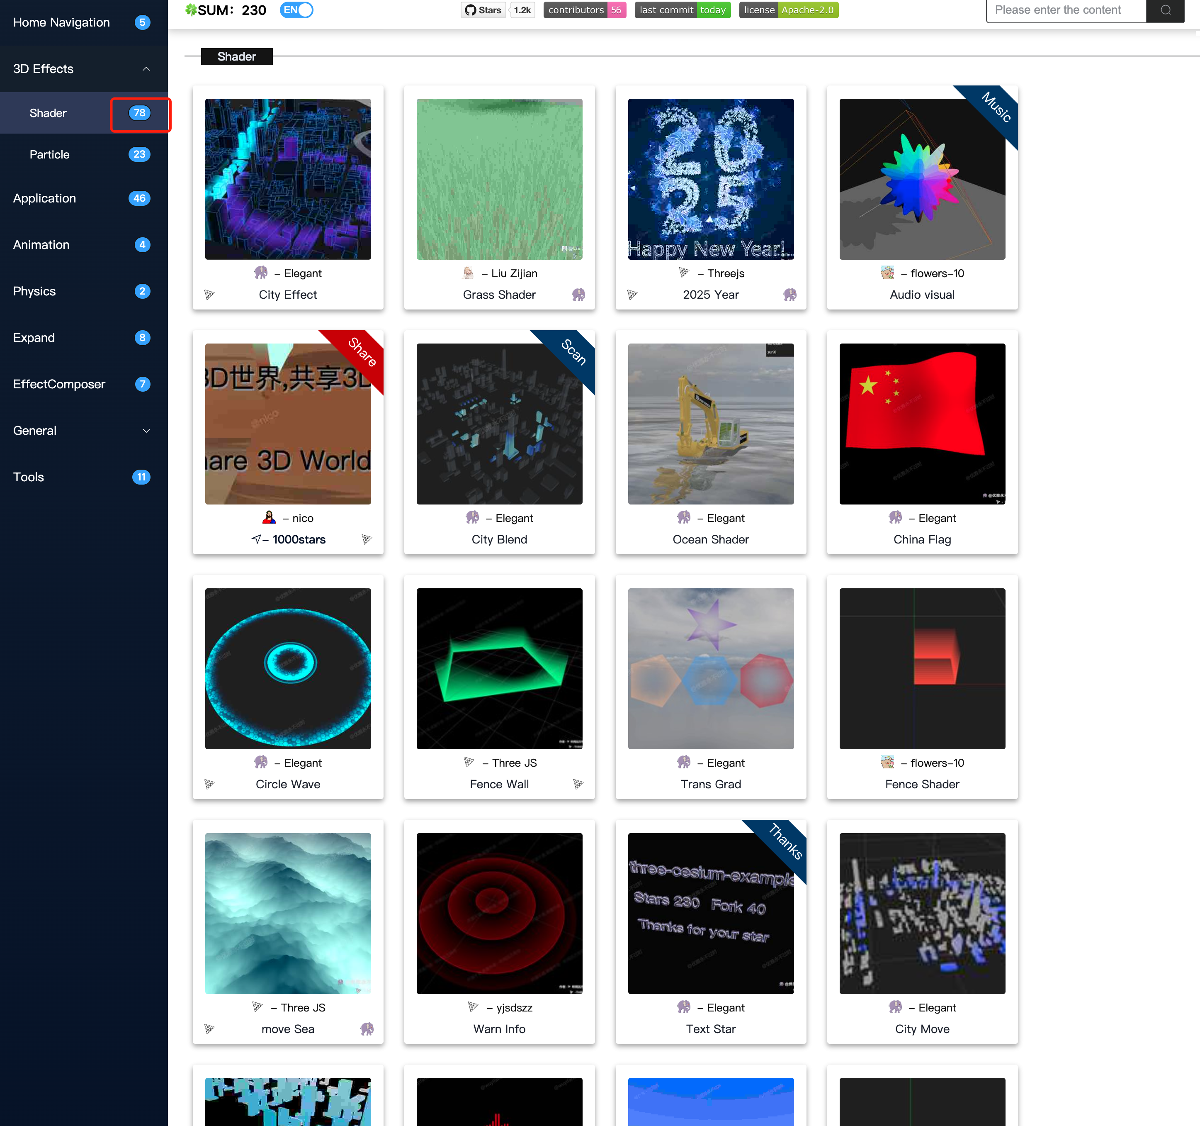1200x1126 pixels.
Task: Open the last commit today badge
Action: click(682, 10)
